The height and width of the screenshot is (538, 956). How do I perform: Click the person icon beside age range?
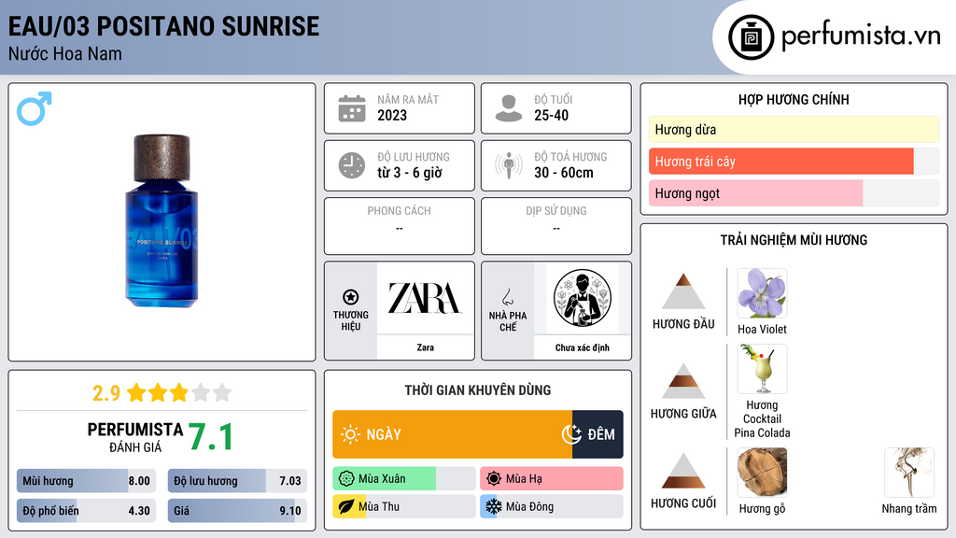pos(509,108)
